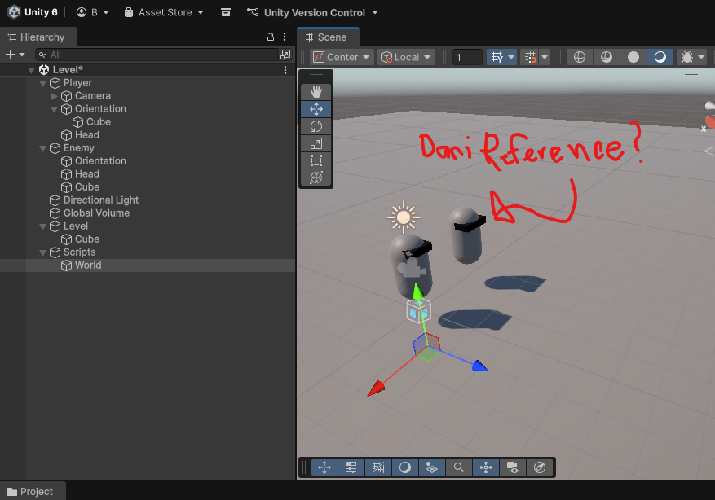This screenshot has height=500, width=715.
Task: Open the Local handle rotation dropdown
Action: pyautogui.click(x=406, y=57)
